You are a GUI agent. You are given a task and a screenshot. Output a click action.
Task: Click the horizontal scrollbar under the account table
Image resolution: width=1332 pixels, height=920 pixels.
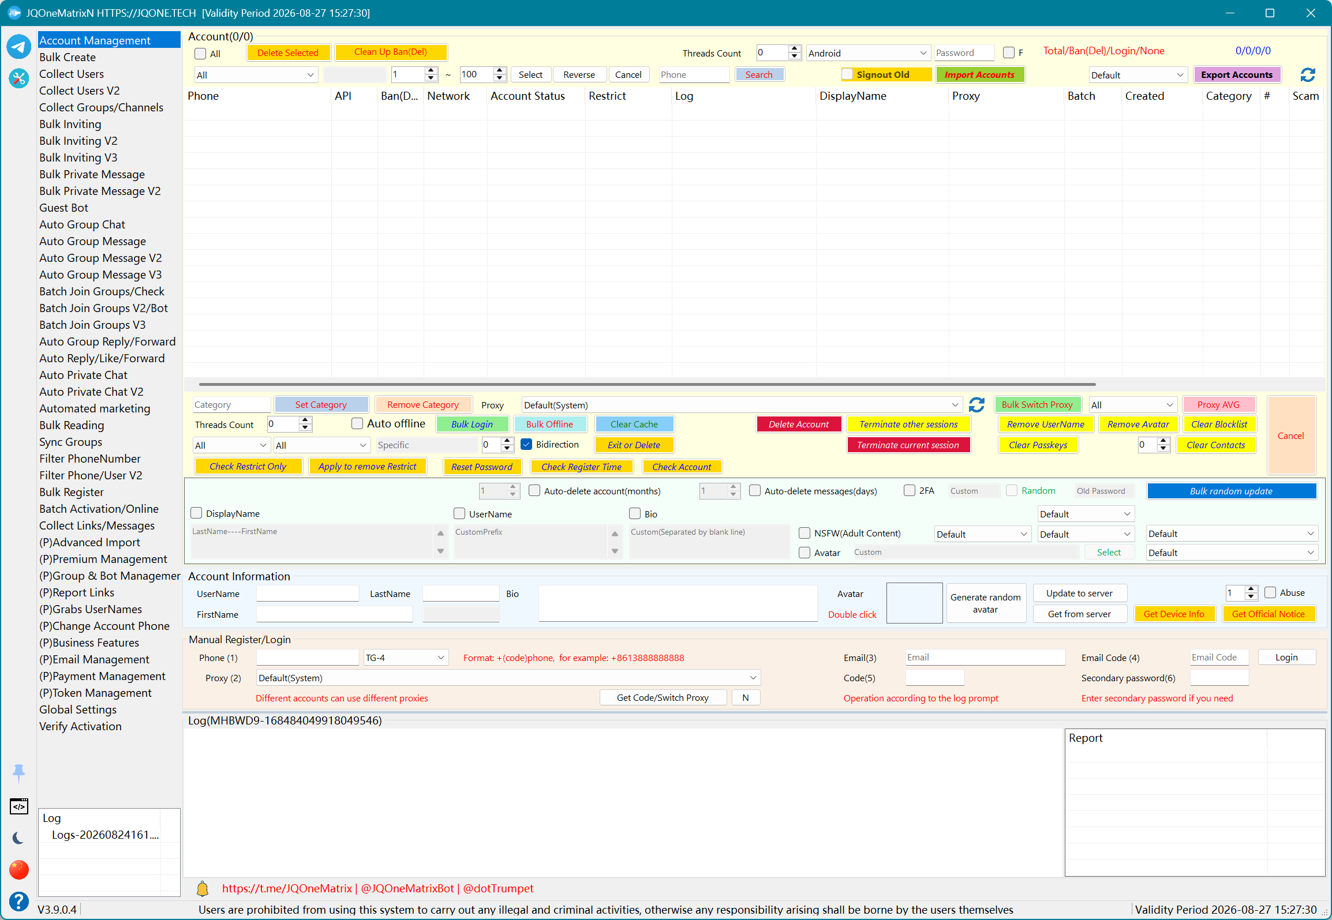tap(647, 384)
